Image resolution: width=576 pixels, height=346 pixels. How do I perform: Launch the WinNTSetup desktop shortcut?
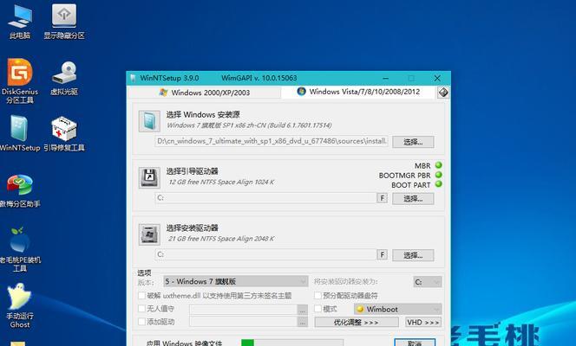(x=20, y=133)
